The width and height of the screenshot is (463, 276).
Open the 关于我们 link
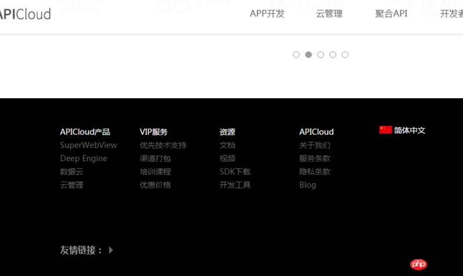[315, 145]
